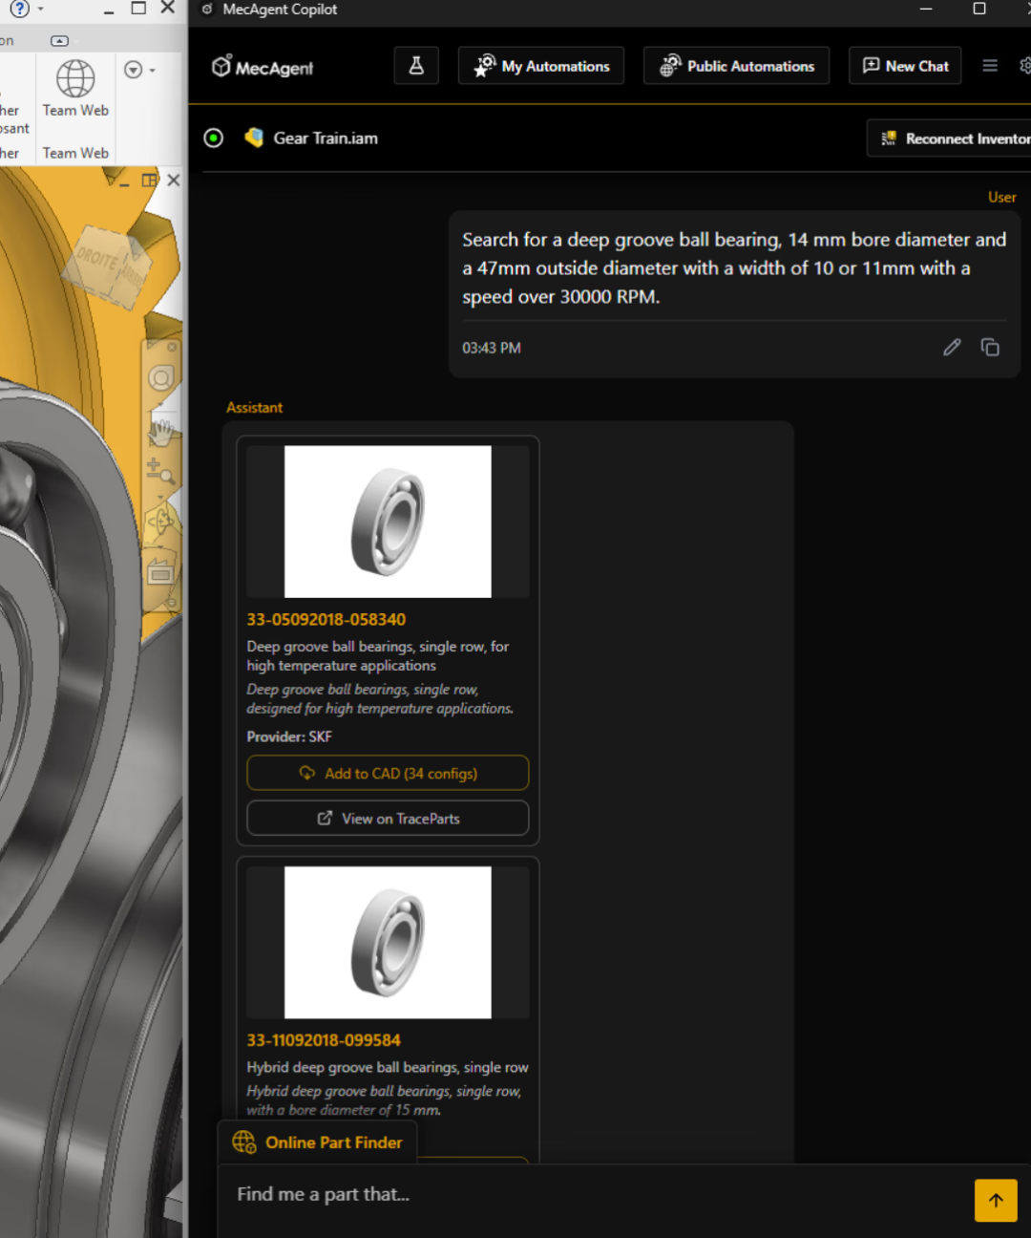The width and height of the screenshot is (1031, 1238).
Task: Open the hamburger menu in MecAgent header
Action: (x=990, y=66)
